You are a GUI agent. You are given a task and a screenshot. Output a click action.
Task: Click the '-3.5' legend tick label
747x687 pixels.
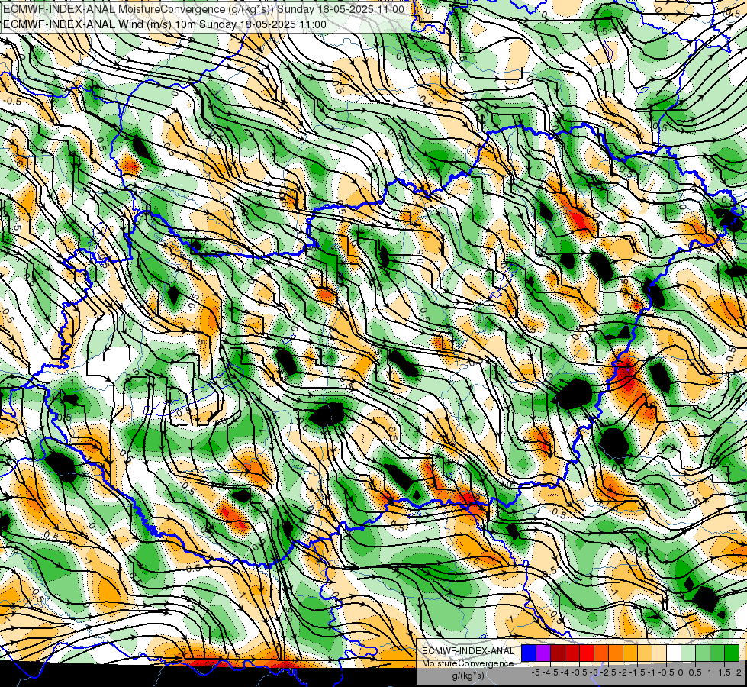pos(579,672)
